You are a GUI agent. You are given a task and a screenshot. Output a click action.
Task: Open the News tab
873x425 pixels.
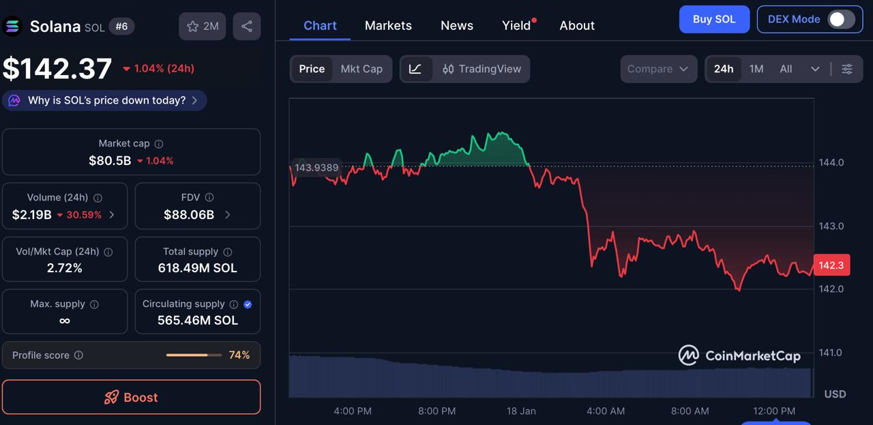[x=456, y=25]
